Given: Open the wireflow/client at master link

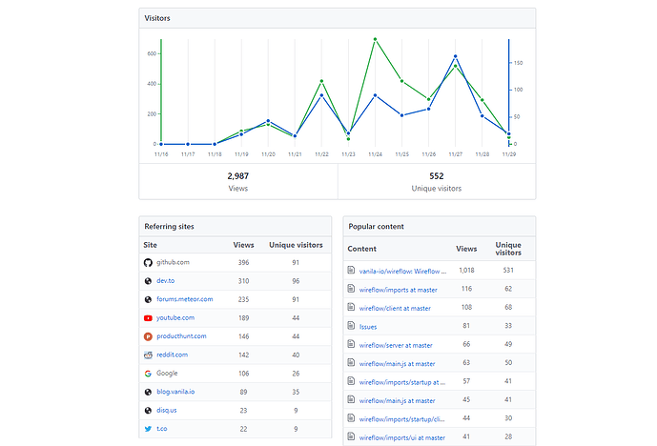Looking at the screenshot, I should tap(395, 308).
